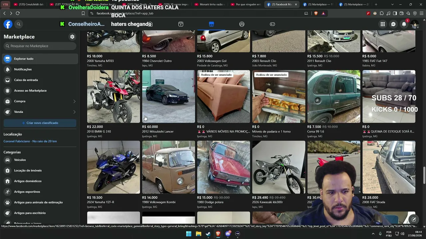426x239 pixels.
Task: Click the Brave Rewards triangle icon
Action: tap(323, 13)
